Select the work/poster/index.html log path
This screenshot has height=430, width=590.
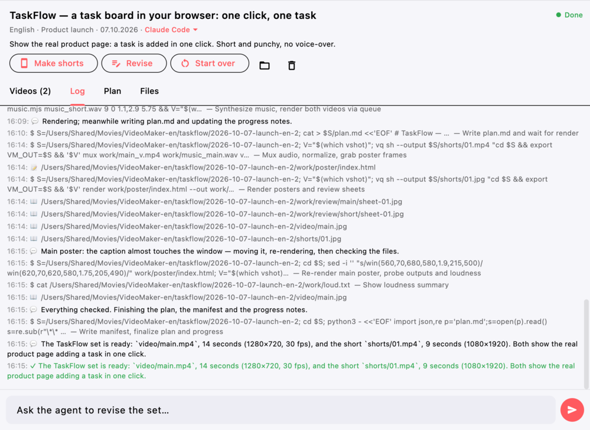pos(208,167)
